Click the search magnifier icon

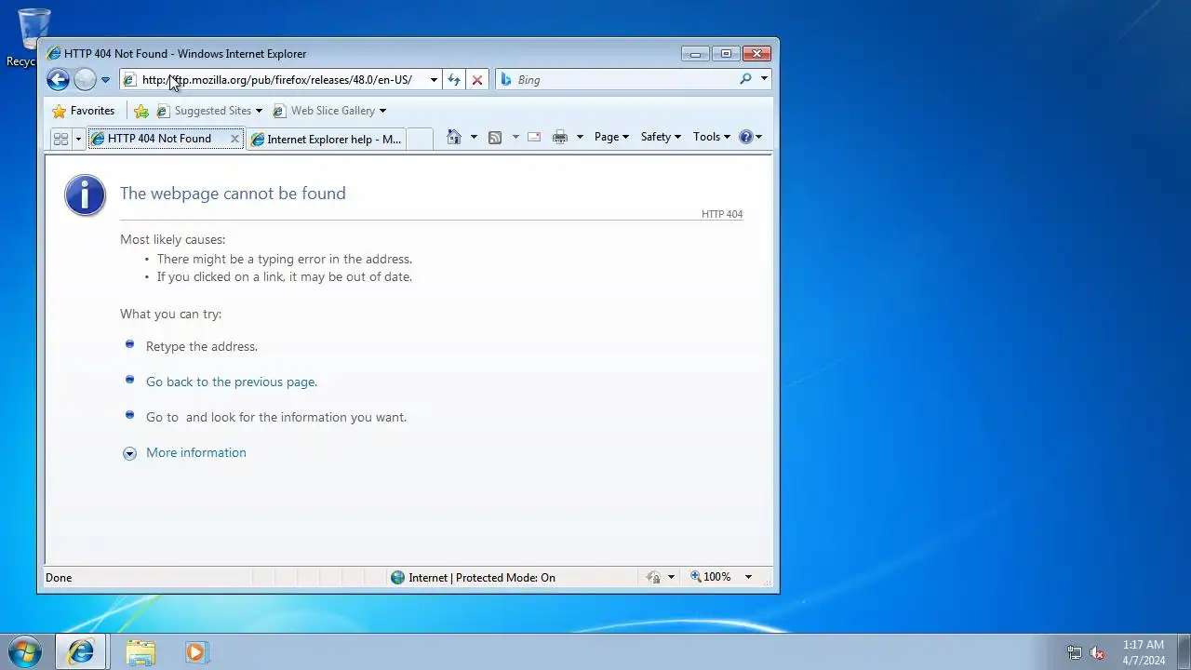[745, 79]
